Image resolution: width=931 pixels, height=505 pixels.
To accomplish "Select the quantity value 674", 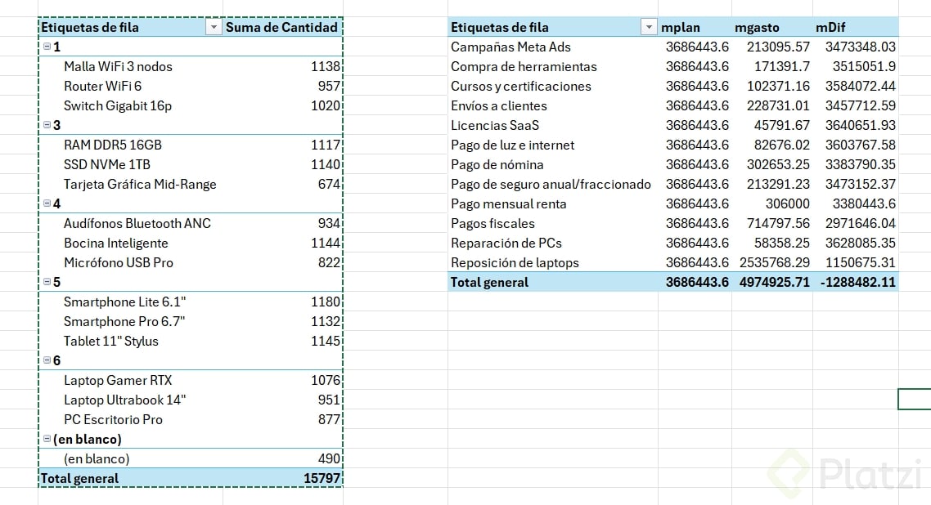I will point(329,185).
